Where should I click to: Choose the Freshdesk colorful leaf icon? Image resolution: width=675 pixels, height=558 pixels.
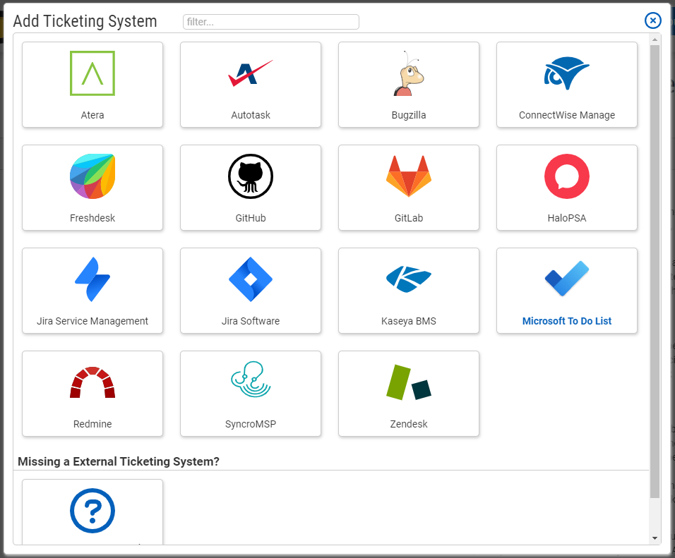pos(92,176)
